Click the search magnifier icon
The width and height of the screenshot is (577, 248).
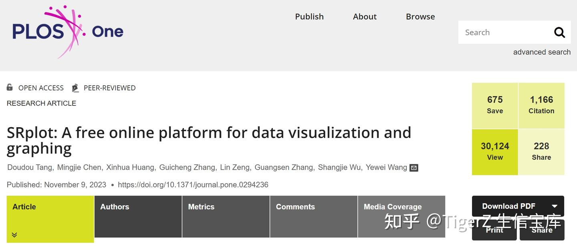coord(559,32)
